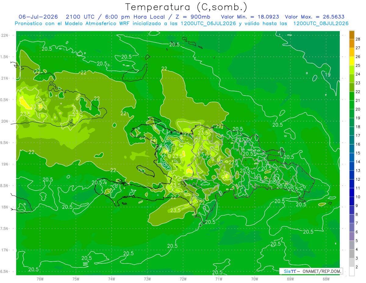This screenshot has height=283, width=366.
Task: Click the "20N" latitude axis label
Action: point(5,122)
